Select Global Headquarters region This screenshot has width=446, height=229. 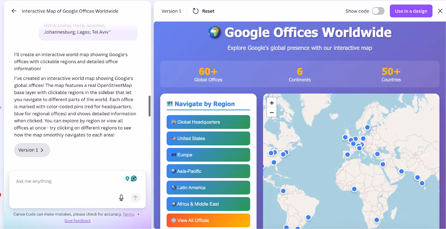pyautogui.click(x=208, y=122)
